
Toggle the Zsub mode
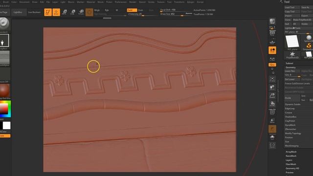click(141, 10)
